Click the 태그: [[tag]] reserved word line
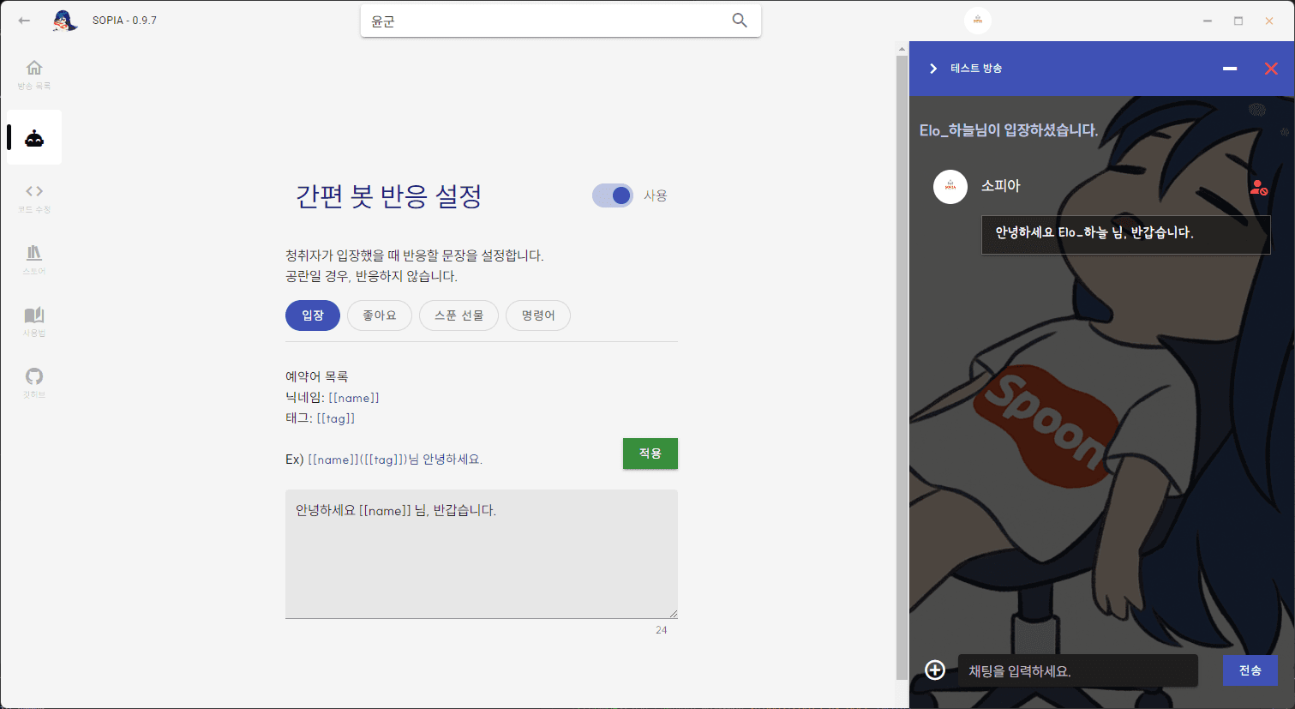Screen dimensions: 1295x709 pyautogui.click(x=321, y=418)
